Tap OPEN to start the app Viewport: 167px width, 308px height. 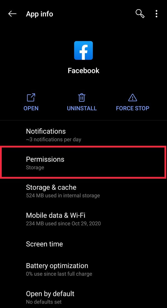click(31, 108)
